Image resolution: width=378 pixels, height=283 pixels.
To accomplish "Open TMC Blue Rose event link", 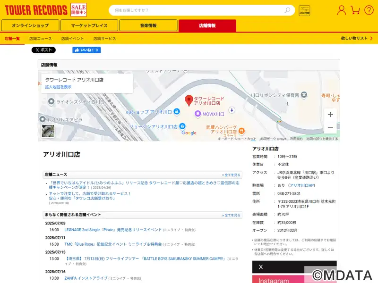I will [x=113, y=244].
